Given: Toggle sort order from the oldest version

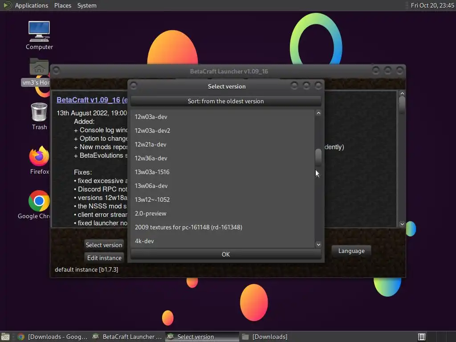Looking at the screenshot, I should (x=226, y=101).
